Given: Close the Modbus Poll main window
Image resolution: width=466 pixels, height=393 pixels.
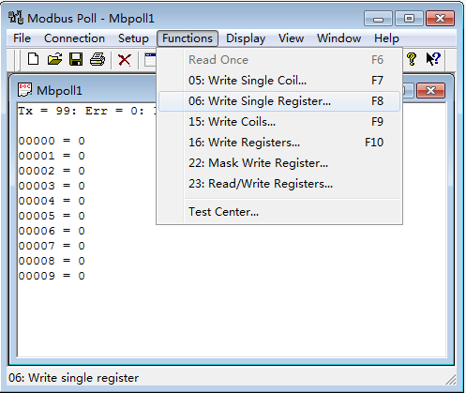Looking at the screenshot, I should point(440,19).
